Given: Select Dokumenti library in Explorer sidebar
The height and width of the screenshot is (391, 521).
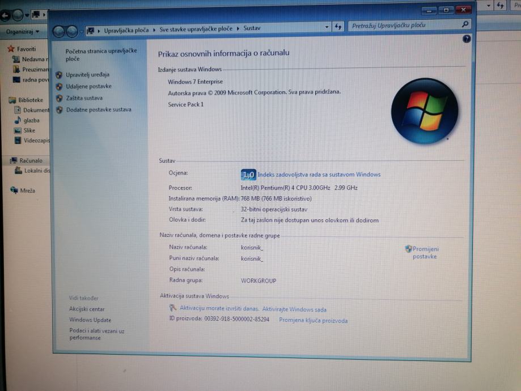Looking at the screenshot, I should [x=36, y=110].
